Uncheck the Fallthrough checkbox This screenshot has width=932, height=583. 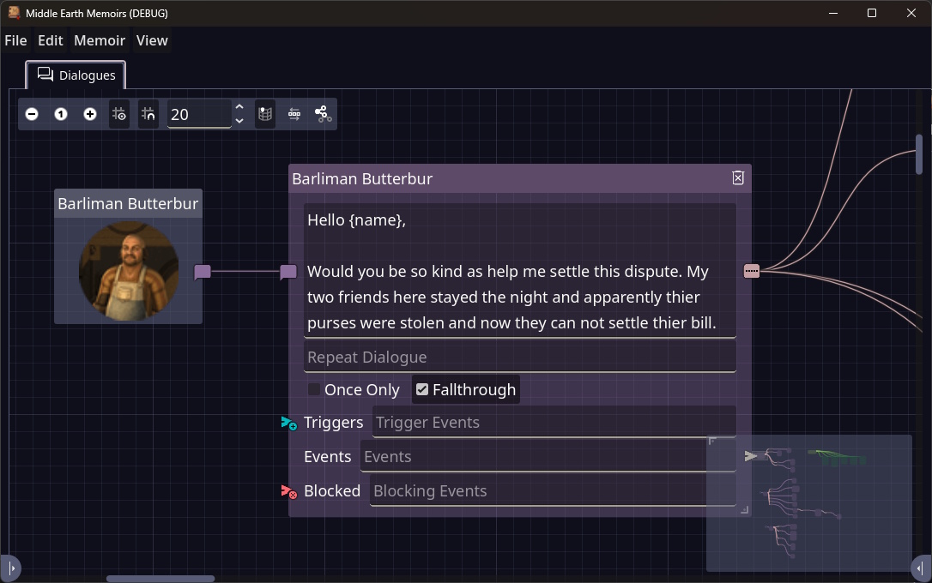422,390
